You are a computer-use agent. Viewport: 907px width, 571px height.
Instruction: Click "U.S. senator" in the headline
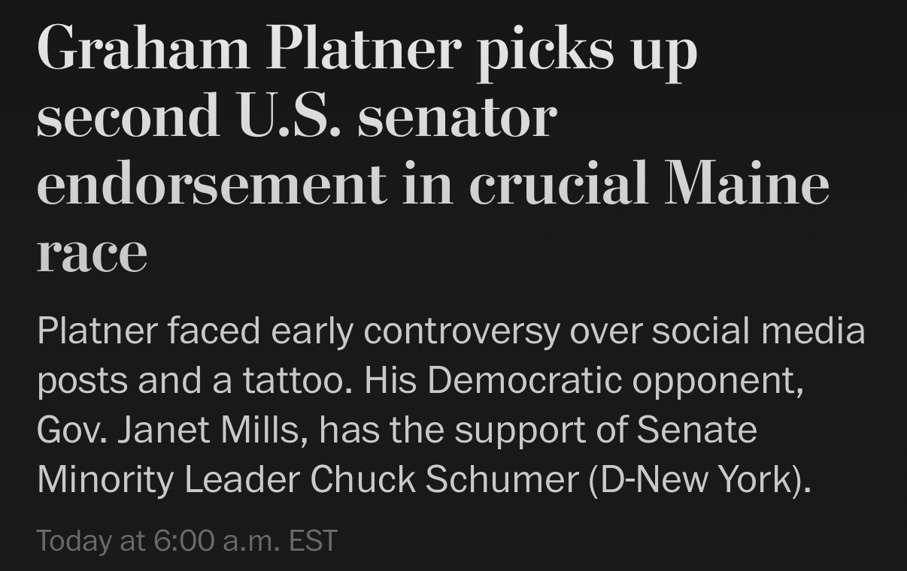point(396,116)
